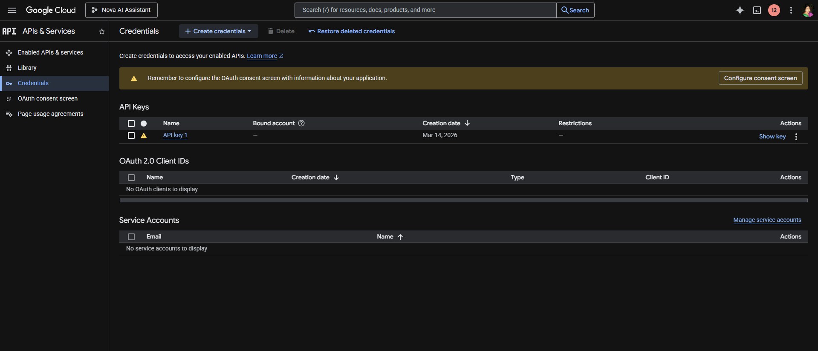Click Restore deleted credentials
This screenshot has width=818, height=351.
352,31
